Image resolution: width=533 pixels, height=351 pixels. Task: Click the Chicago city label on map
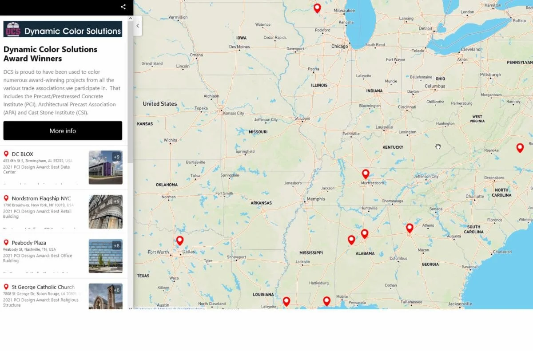[339, 46]
